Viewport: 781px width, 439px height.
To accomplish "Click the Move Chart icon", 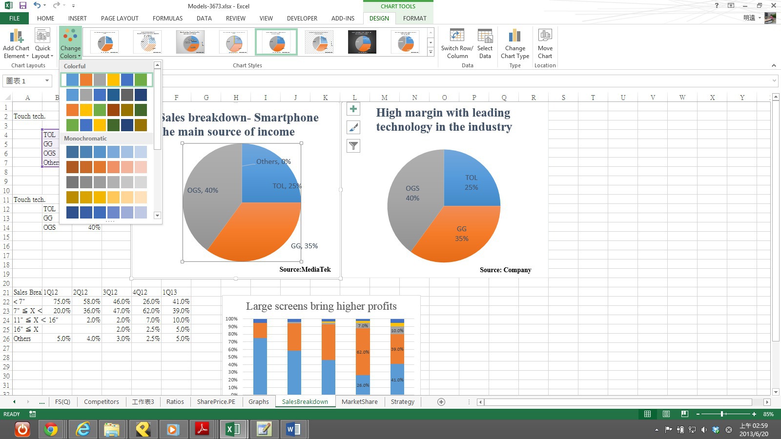I will pos(545,36).
